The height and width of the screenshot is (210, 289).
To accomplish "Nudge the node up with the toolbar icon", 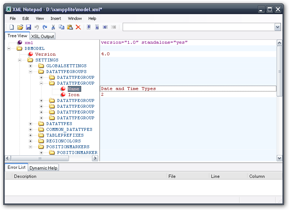I will (x=89, y=27).
